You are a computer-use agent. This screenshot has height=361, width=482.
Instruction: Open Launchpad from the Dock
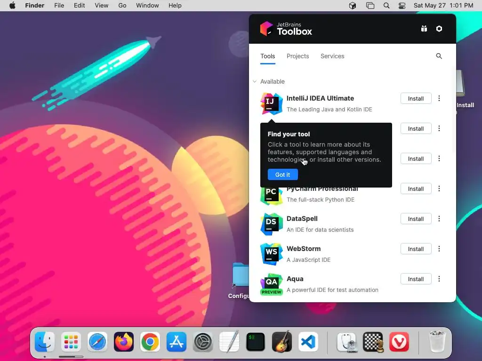[x=71, y=342]
